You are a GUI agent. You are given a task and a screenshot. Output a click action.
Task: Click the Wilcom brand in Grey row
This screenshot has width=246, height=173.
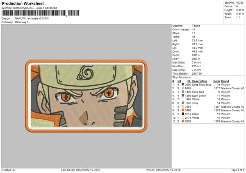[x=226, y=103]
